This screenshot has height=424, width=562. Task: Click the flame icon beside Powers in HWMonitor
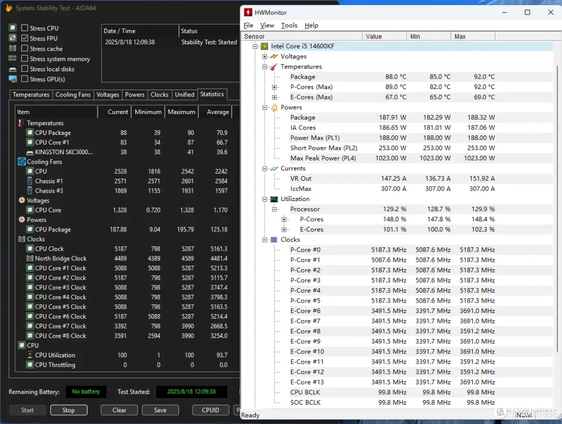point(274,107)
